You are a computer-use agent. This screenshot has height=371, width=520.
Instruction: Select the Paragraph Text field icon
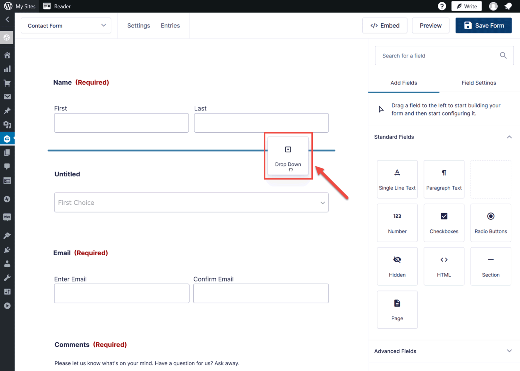point(444,179)
